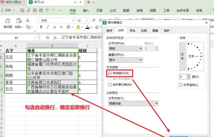The height and width of the screenshot is (137, 214).
Task: Open the font color picker dropdown
Action: click(x=92, y=27)
